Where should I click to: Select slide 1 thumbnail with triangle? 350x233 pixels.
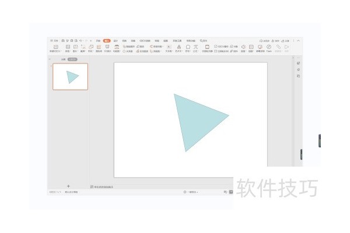pos(71,76)
